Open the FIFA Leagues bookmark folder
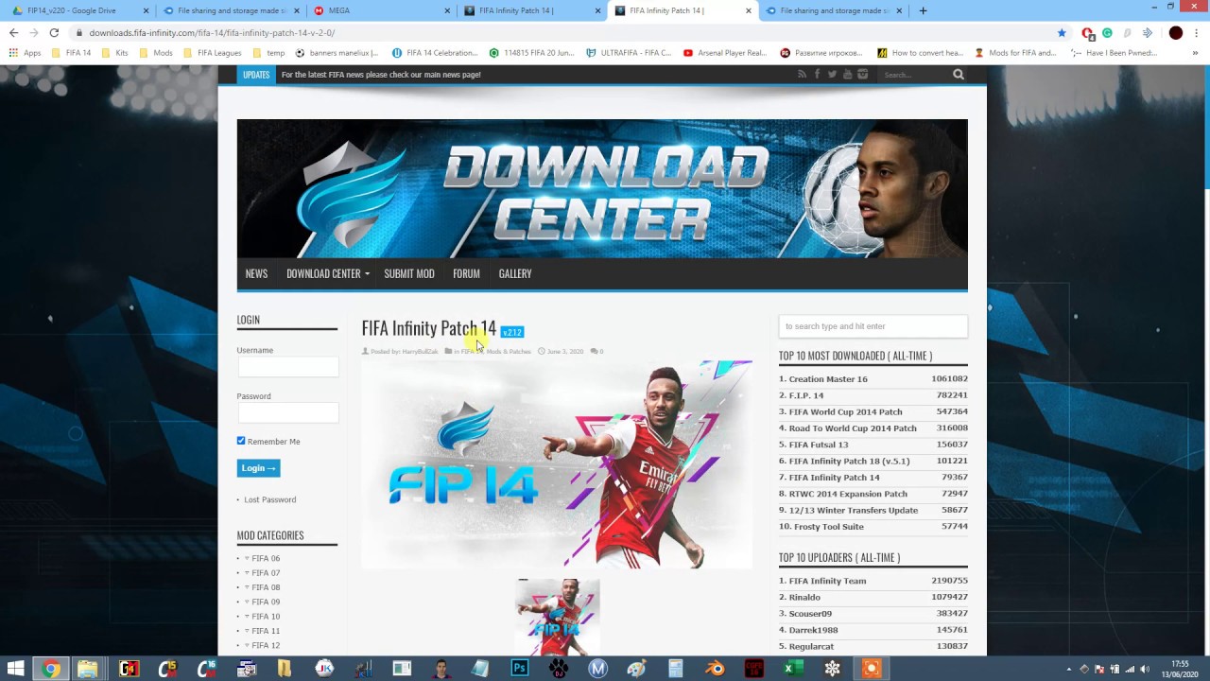The width and height of the screenshot is (1210, 681). (x=212, y=53)
